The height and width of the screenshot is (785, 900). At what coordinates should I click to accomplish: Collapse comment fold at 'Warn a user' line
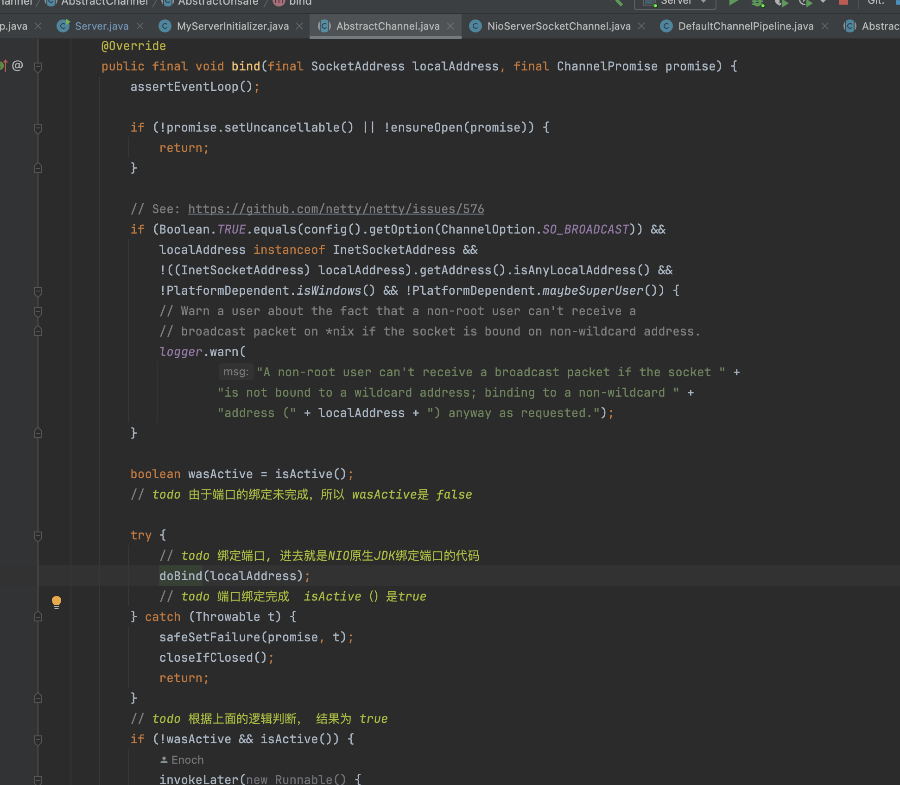pos(38,311)
